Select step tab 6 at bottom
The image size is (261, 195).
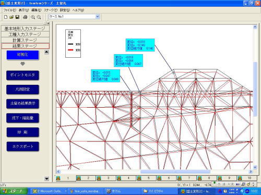pos(167,178)
